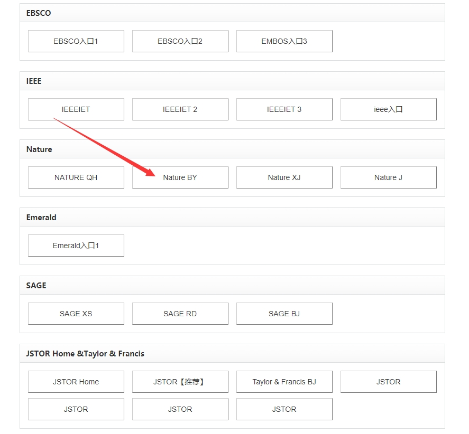Click the EBSCO section heading
The width and height of the screenshot is (469, 434).
[x=39, y=13]
